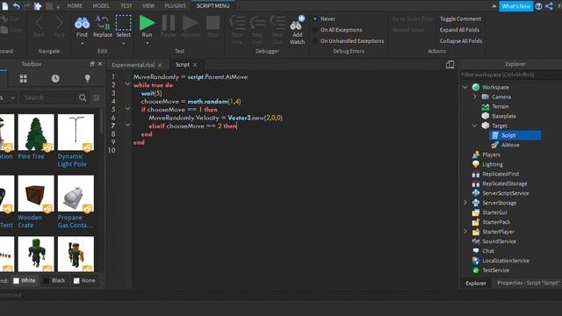This screenshot has height=316, width=562.
Task: Open Toolbox lightbulb creations tab icon
Action: click(x=88, y=78)
